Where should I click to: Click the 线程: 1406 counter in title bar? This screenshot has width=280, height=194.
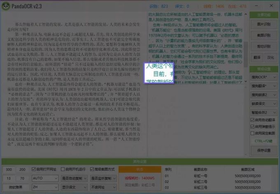214,6
